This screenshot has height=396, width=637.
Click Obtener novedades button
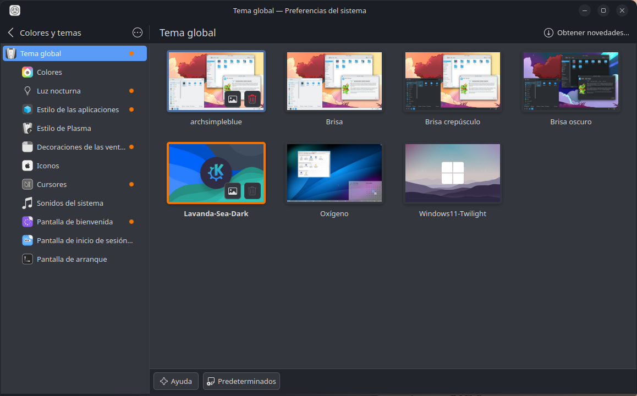[x=586, y=33]
